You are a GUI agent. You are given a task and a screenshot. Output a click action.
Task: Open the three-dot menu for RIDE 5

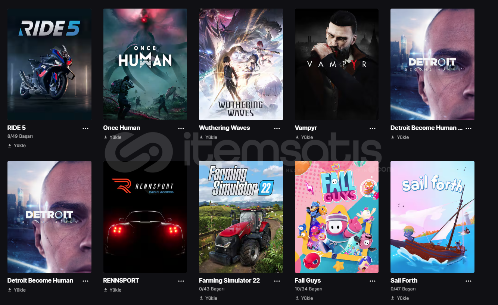[85, 128]
